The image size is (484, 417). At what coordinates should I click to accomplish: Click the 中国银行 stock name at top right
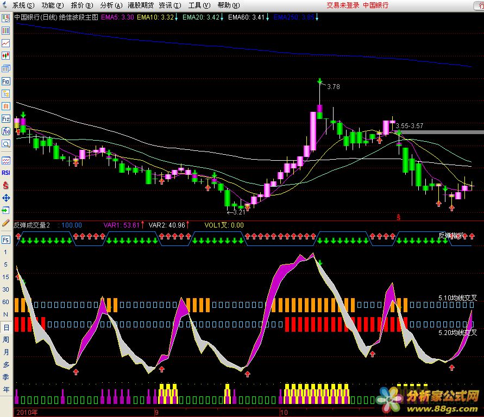coord(376,5)
